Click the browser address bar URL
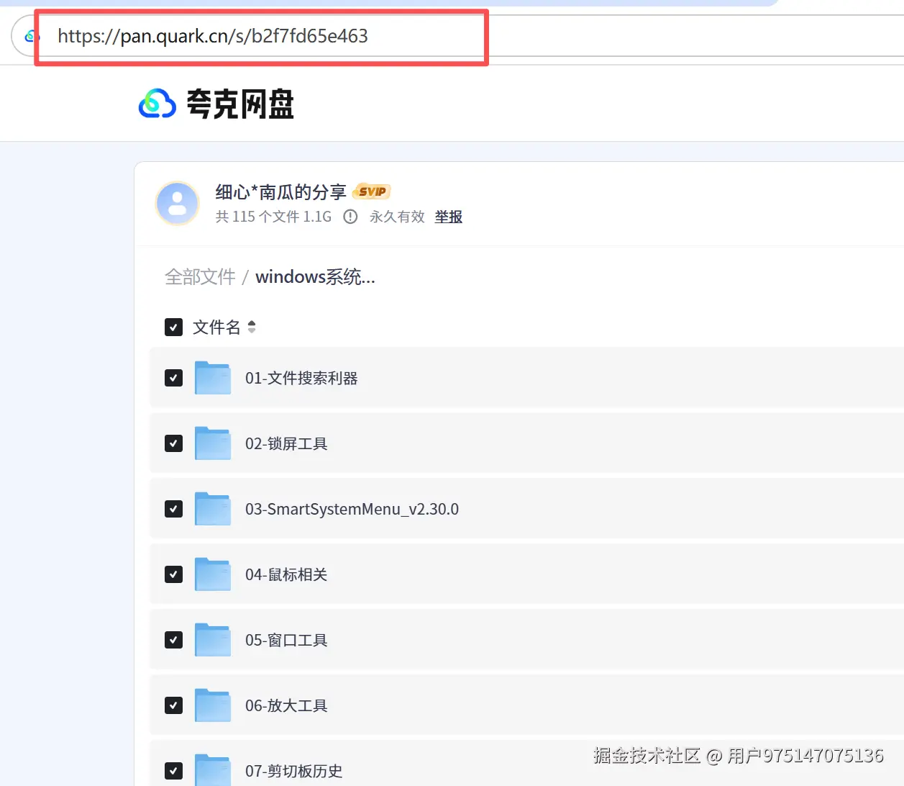 coord(213,36)
